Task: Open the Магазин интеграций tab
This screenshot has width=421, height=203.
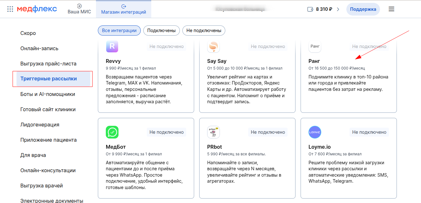Action: (124, 9)
